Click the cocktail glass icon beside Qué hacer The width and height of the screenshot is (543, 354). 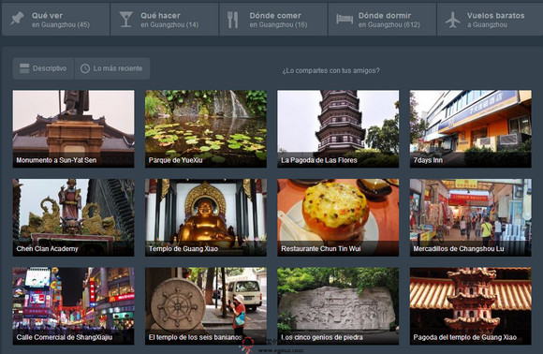tap(125, 20)
